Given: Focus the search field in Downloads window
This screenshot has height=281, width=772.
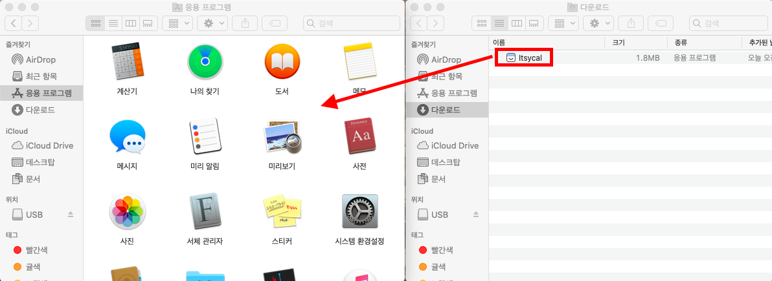Looking at the screenshot, I should (730, 23).
